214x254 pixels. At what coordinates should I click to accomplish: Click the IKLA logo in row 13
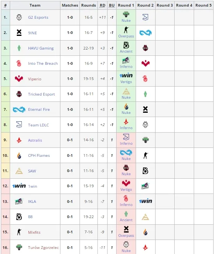[x=19, y=201]
